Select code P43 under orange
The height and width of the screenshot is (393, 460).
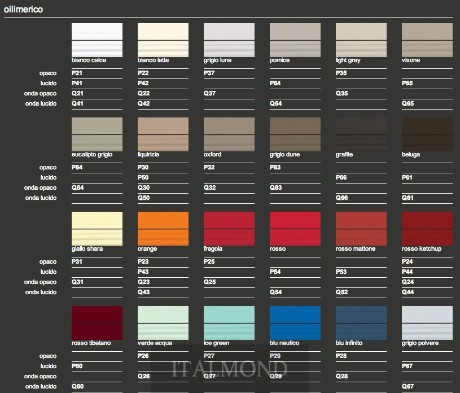coord(143,272)
